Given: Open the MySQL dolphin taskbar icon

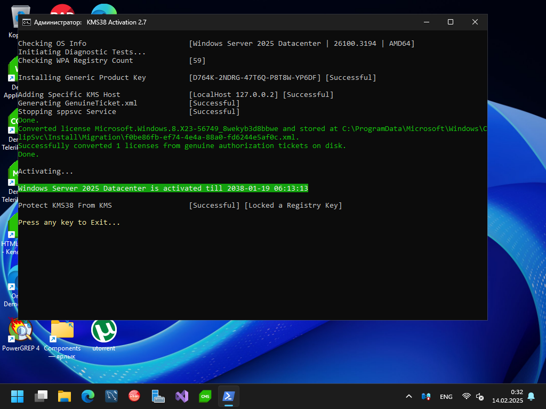Looking at the screenshot, I should [x=111, y=396].
